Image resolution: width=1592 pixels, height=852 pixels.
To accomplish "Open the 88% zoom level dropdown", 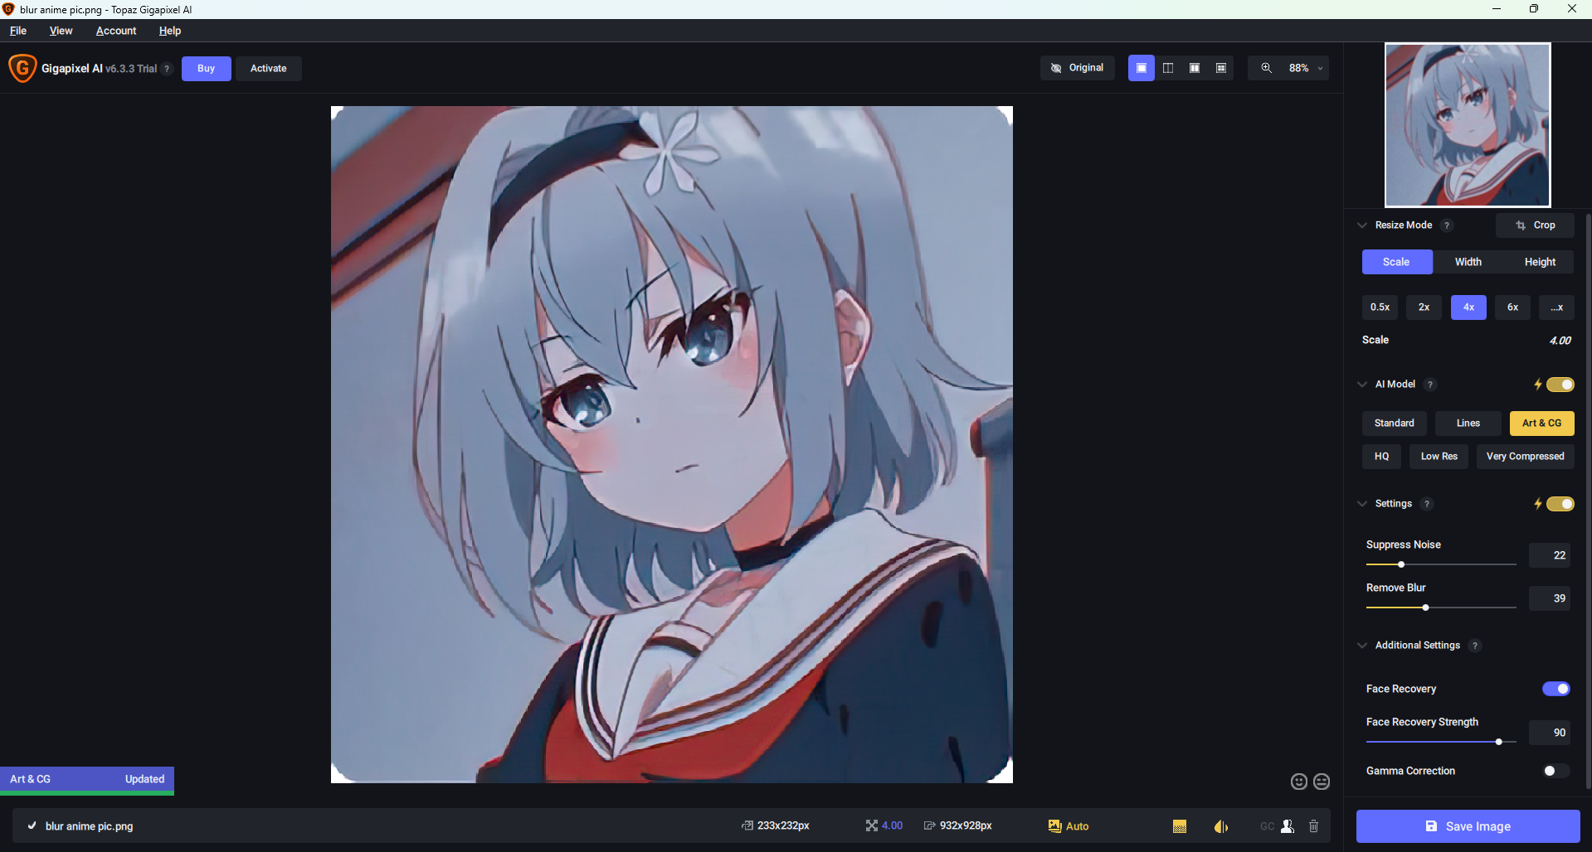I will pyautogui.click(x=1318, y=68).
